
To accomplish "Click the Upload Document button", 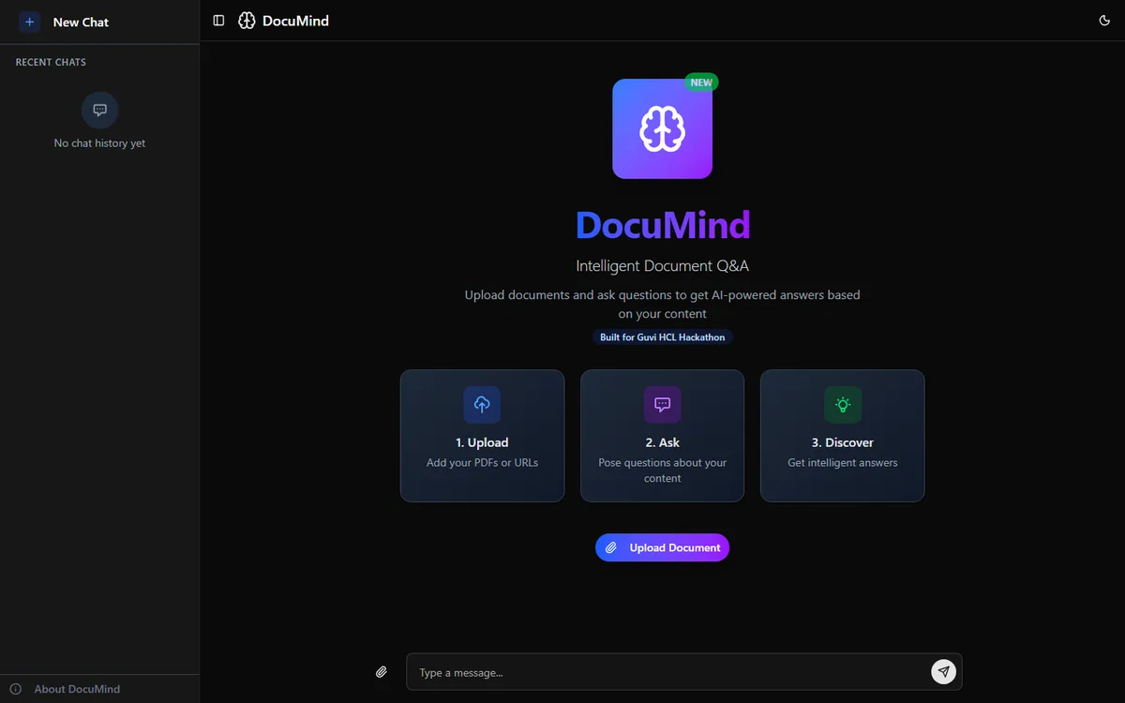I will (x=663, y=547).
